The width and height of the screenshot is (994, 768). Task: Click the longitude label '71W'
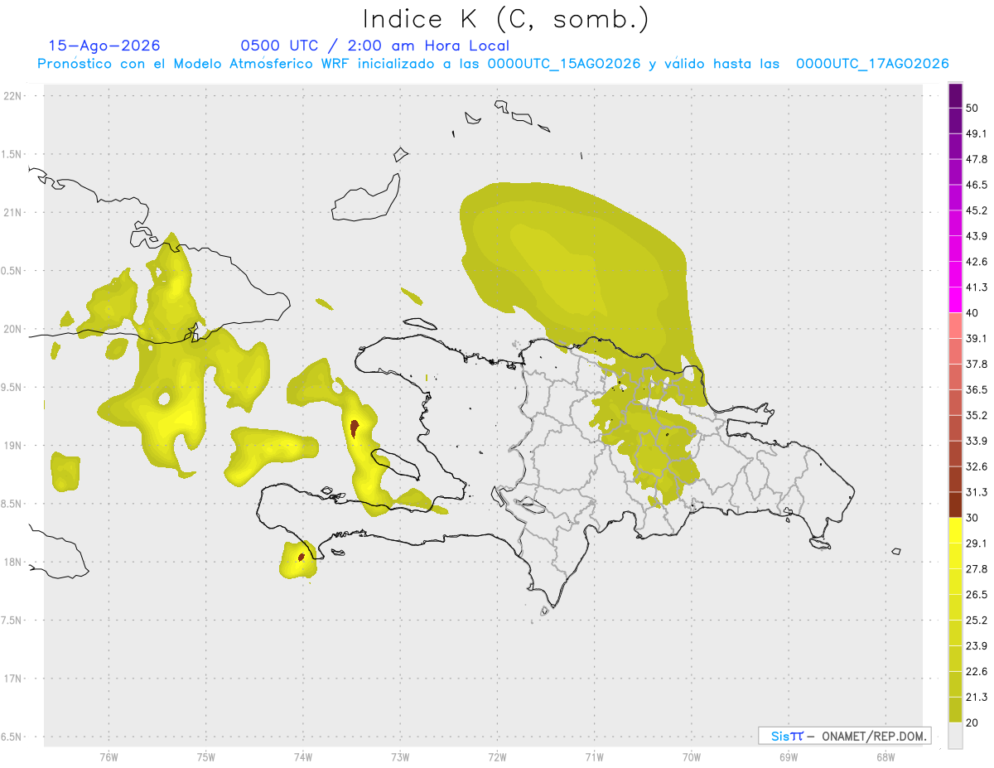click(594, 757)
